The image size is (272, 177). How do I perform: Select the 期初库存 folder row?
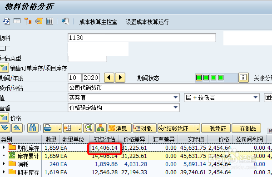click(24, 147)
